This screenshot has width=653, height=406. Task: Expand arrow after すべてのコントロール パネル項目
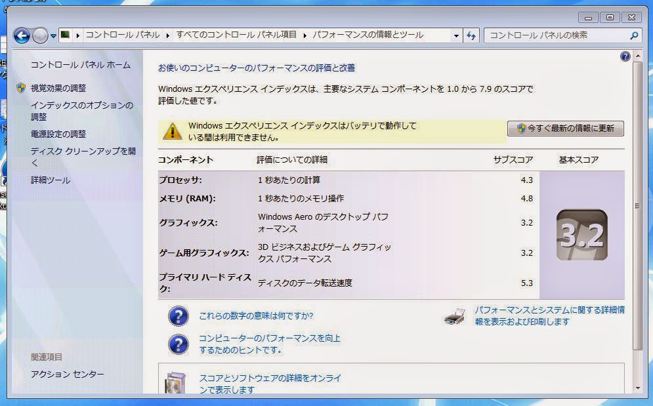click(x=305, y=35)
